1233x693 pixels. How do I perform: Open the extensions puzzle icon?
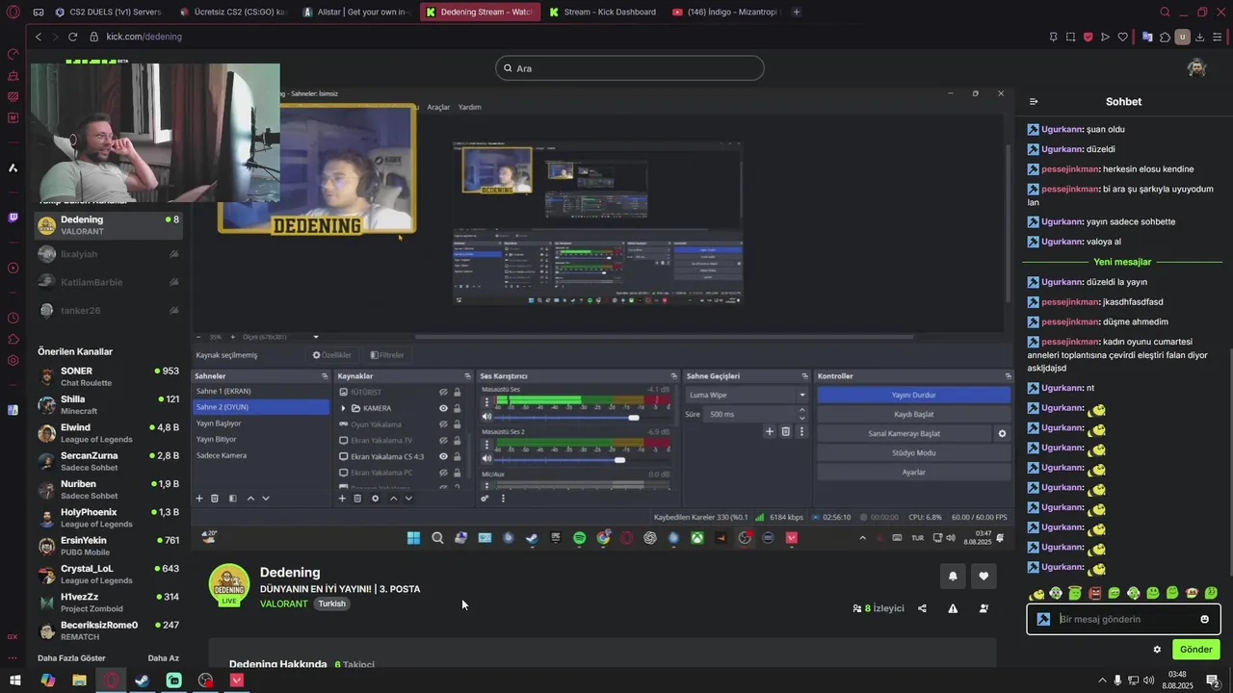pos(1165,37)
